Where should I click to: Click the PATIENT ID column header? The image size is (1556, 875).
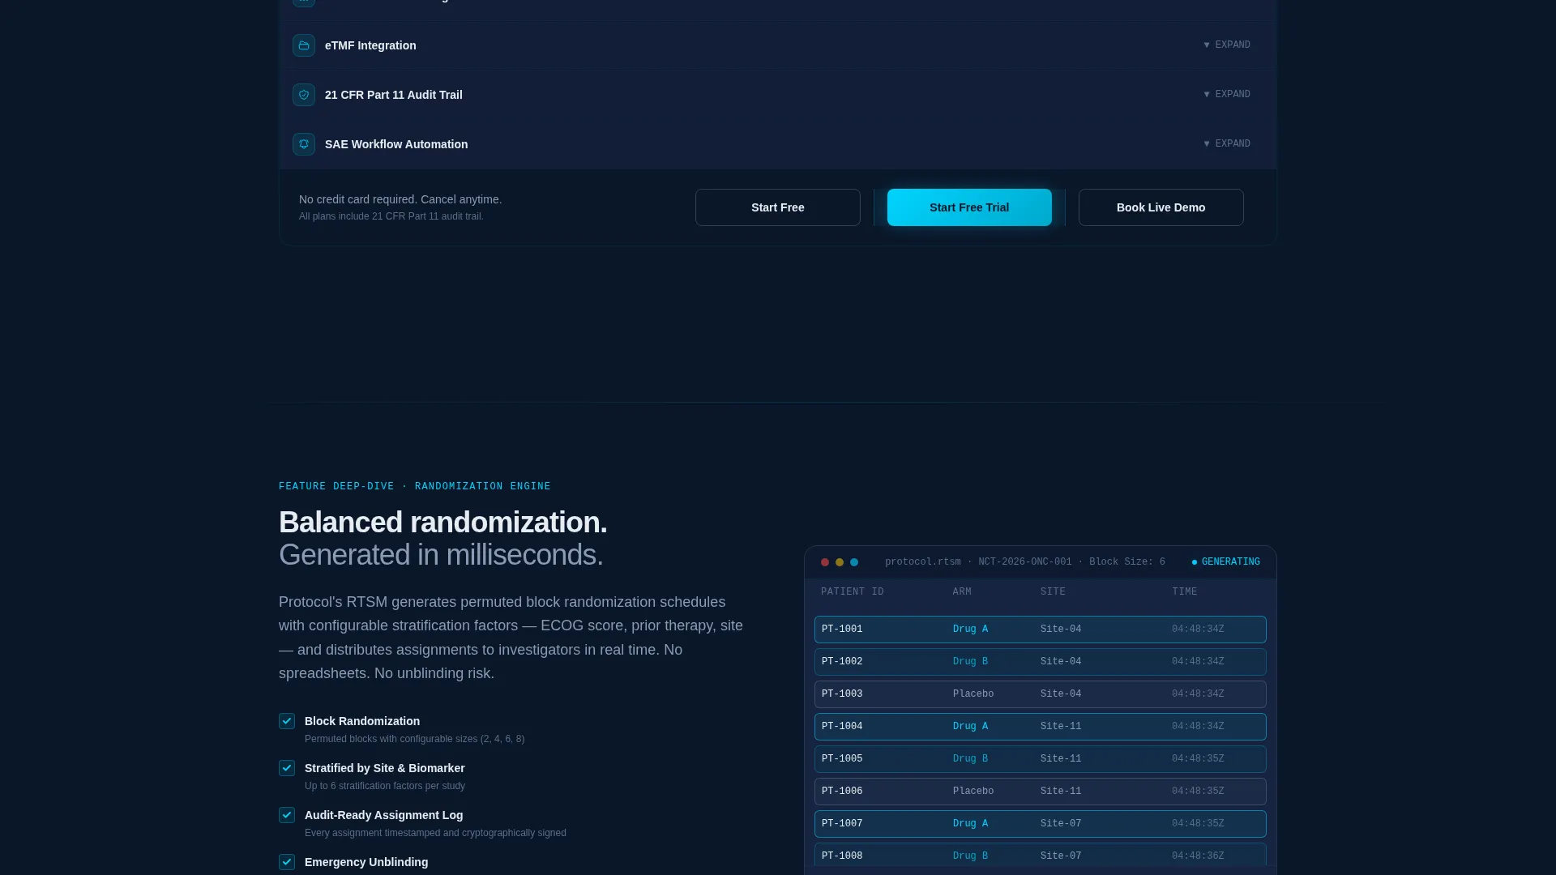click(x=853, y=592)
